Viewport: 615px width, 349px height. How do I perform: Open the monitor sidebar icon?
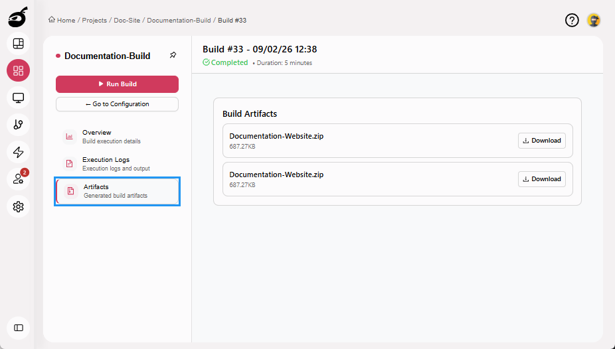(18, 98)
